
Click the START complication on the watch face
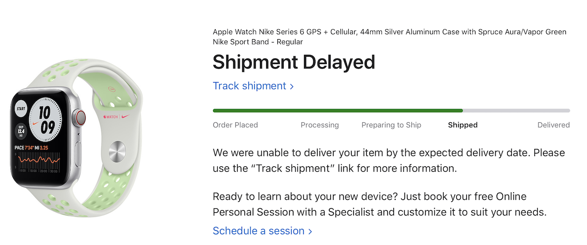21,108
